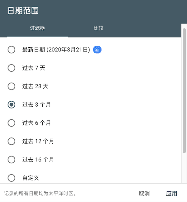The width and height of the screenshot is (187, 202).
Task: Click the 过去 12 个月 label text
Action: (38, 141)
